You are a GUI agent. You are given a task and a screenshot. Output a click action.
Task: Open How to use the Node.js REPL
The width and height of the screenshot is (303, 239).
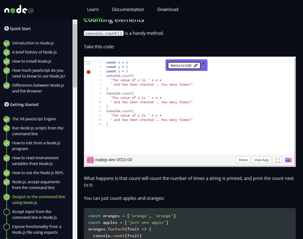[38, 173]
